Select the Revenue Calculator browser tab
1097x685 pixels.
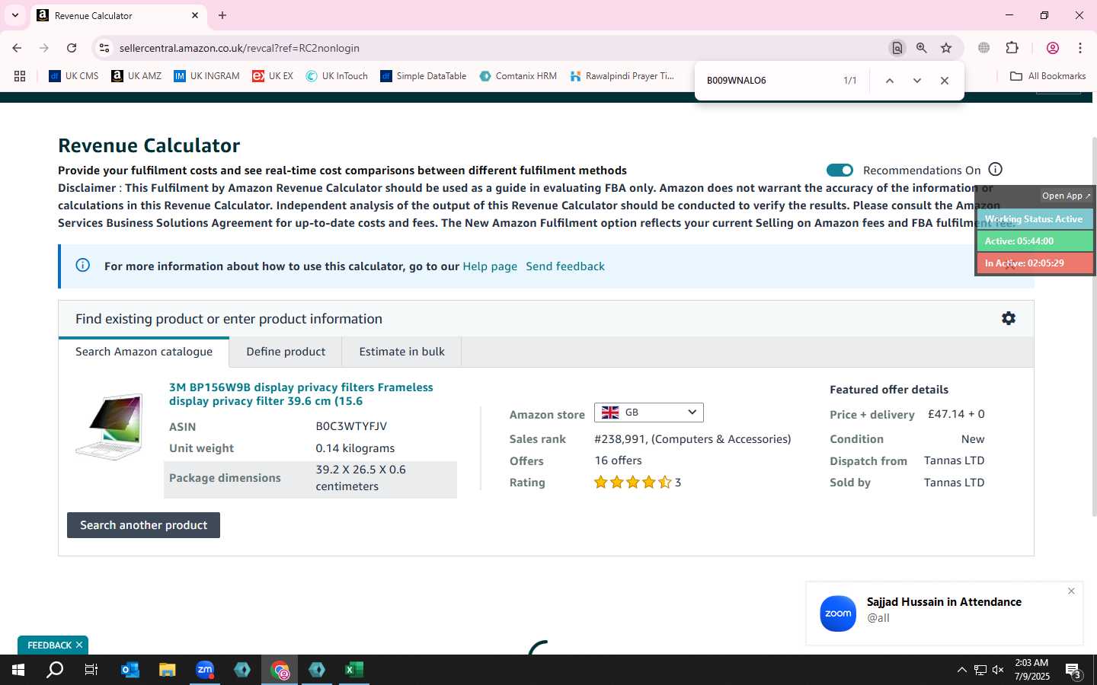[118, 15]
